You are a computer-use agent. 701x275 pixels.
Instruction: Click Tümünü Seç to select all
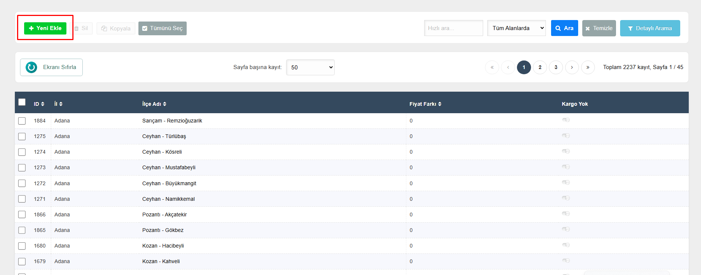tap(163, 28)
